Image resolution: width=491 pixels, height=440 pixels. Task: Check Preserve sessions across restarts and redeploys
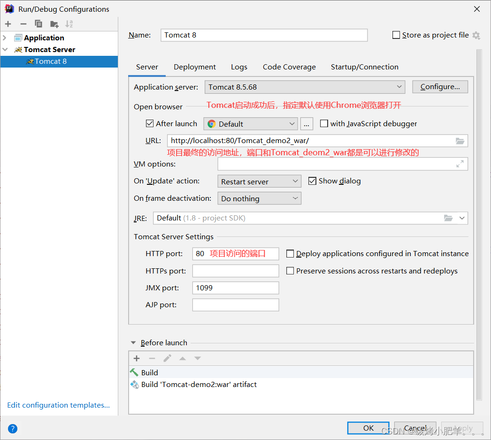point(290,271)
